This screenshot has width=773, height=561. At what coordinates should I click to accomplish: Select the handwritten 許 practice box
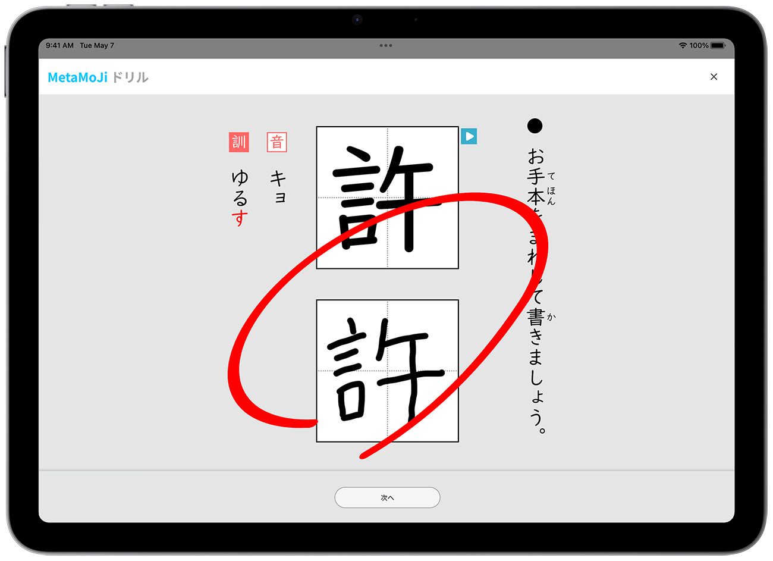click(387, 369)
